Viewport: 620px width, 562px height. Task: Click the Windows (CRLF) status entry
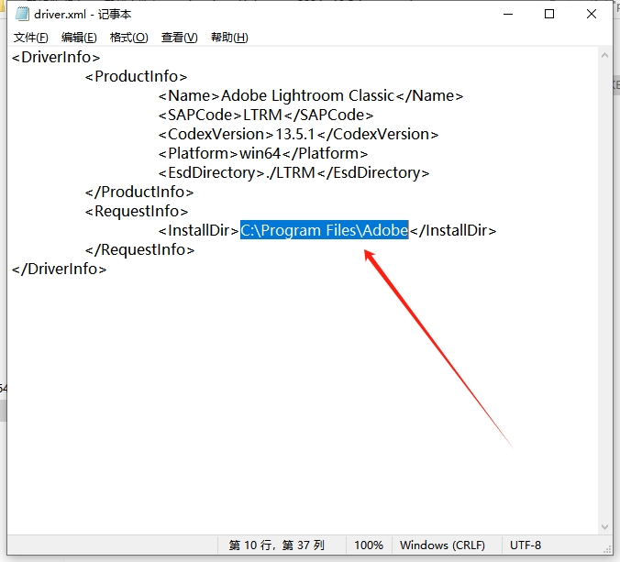(x=442, y=545)
